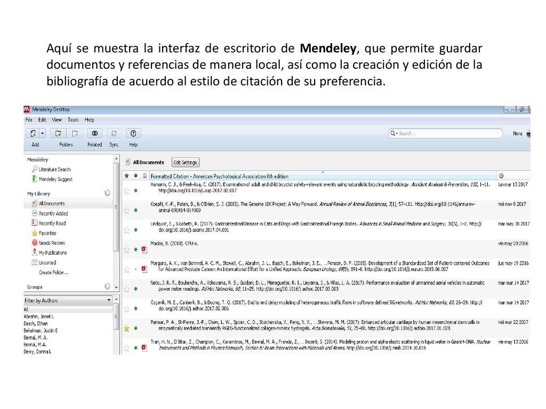Select author Berry, Donna L in filter
Viewport: 546px width, 409px height.
[37, 351]
